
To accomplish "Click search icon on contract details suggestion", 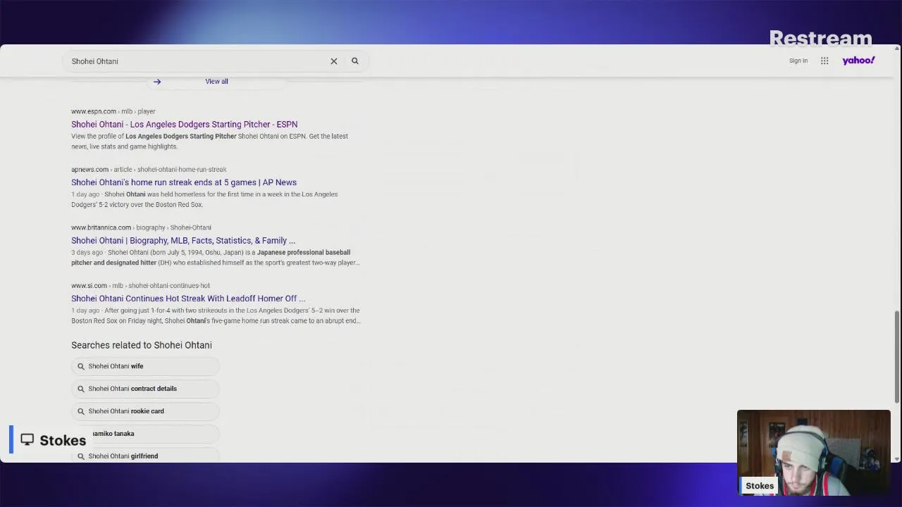I will tap(81, 389).
